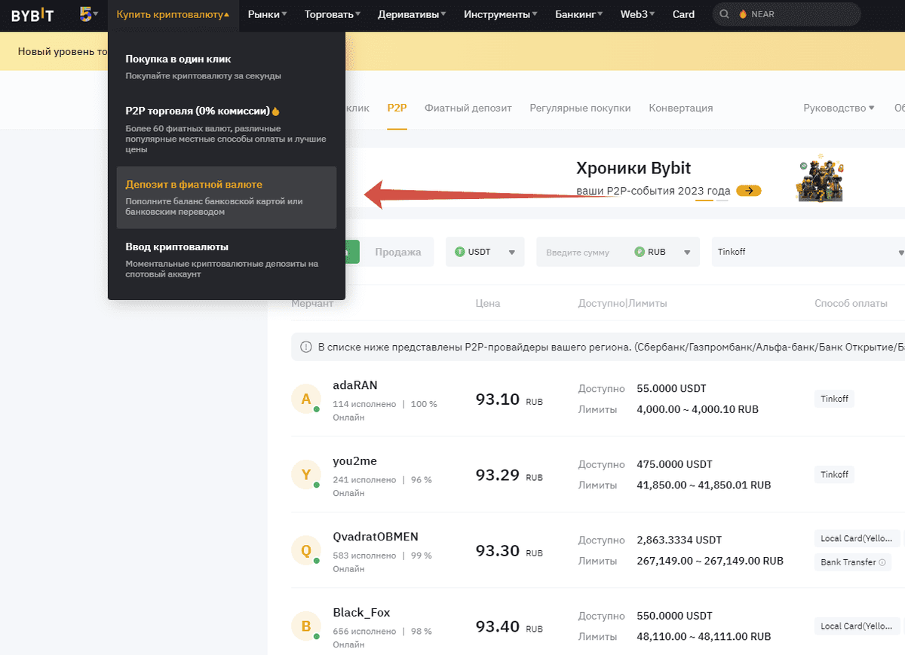Click the fire icon beside NEAR
905x655 pixels.
[743, 14]
